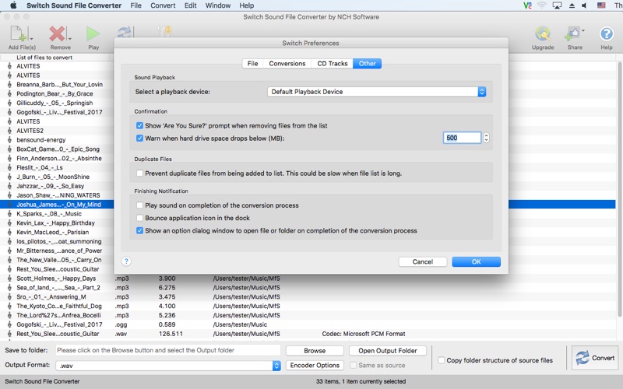Viewport: 623px width, 389px height.
Task: Open the Share dropdown arrow
Action: point(583,30)
